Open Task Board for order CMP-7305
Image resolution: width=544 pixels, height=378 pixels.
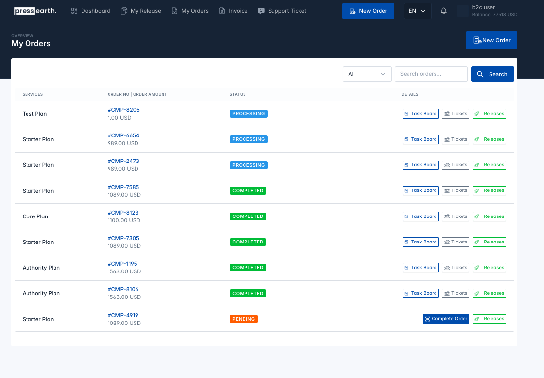420,242
